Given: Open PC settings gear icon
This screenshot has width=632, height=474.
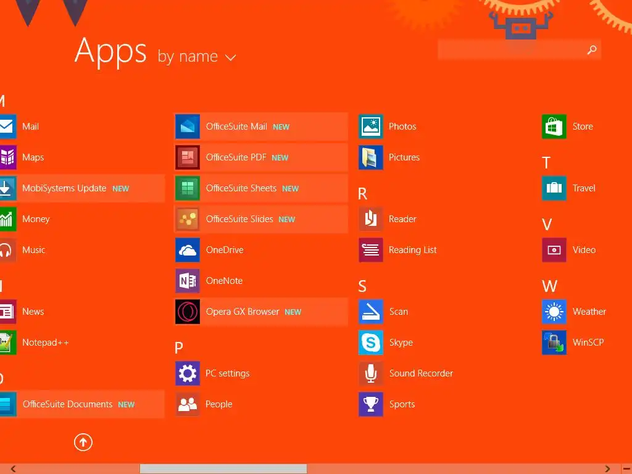Looking at the screenshot, I should click(188, 373).
